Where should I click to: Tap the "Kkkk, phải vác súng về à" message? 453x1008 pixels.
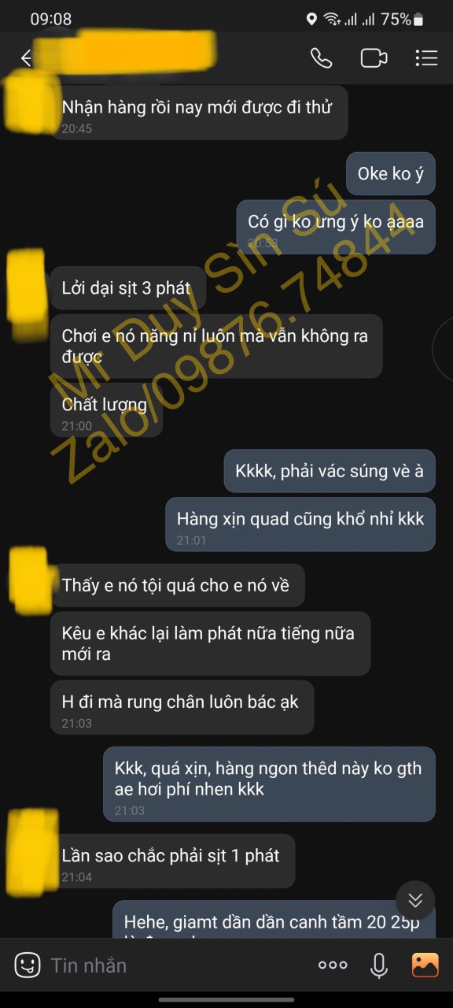330,471
